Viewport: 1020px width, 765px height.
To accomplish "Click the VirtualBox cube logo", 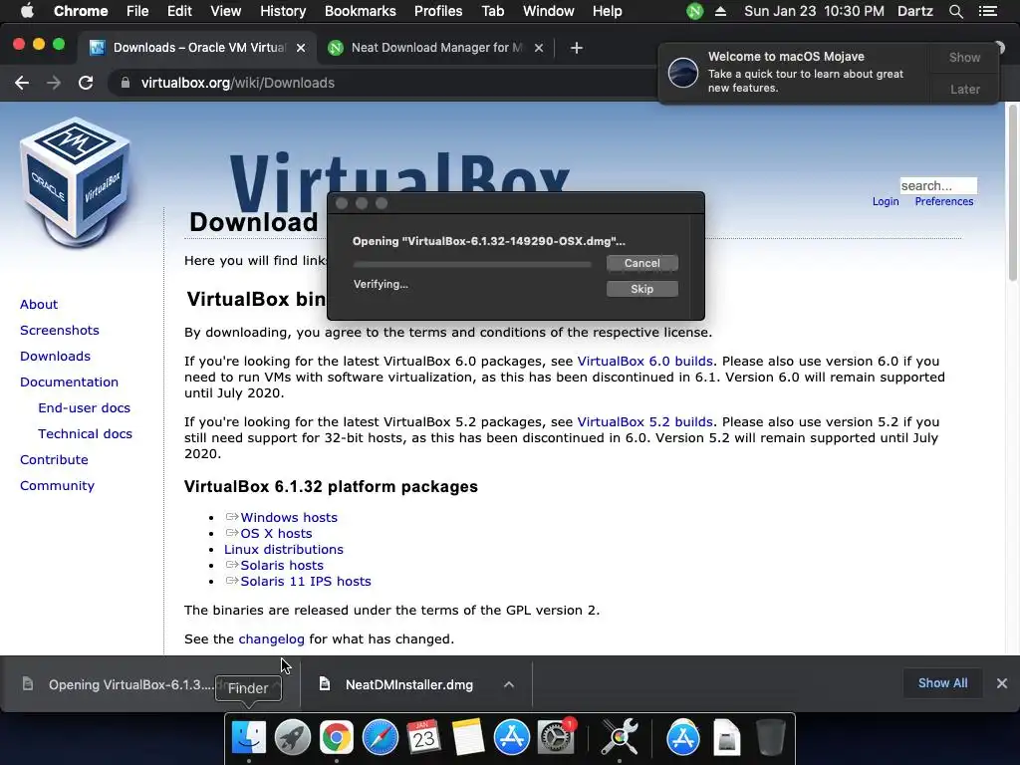I will [76, 181].
